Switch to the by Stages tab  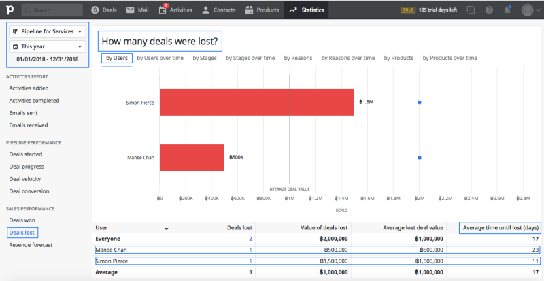pyautogui.click(x=205, y=58)
